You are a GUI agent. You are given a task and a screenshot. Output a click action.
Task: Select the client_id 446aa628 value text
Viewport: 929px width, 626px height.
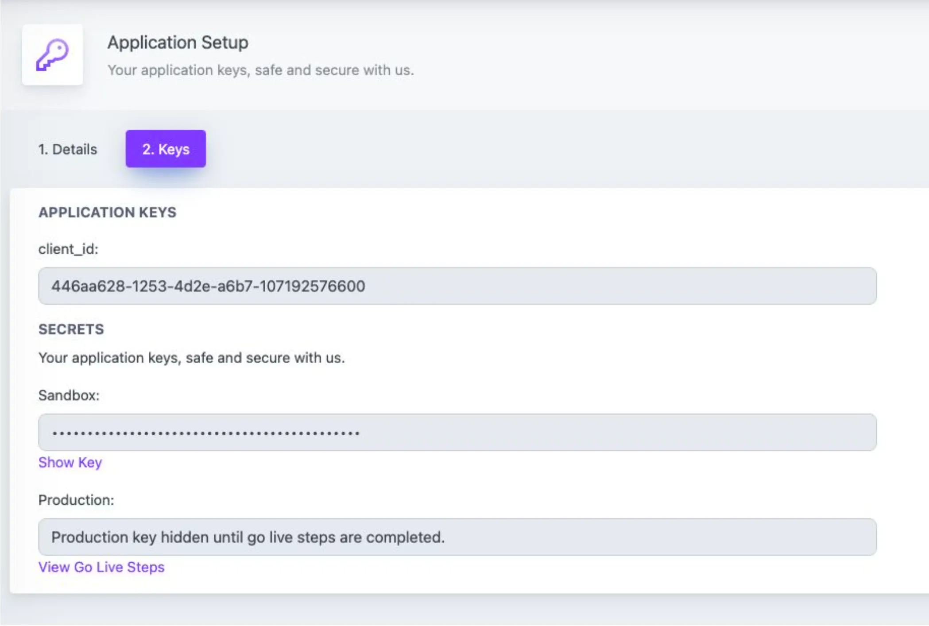coord(208,286)
